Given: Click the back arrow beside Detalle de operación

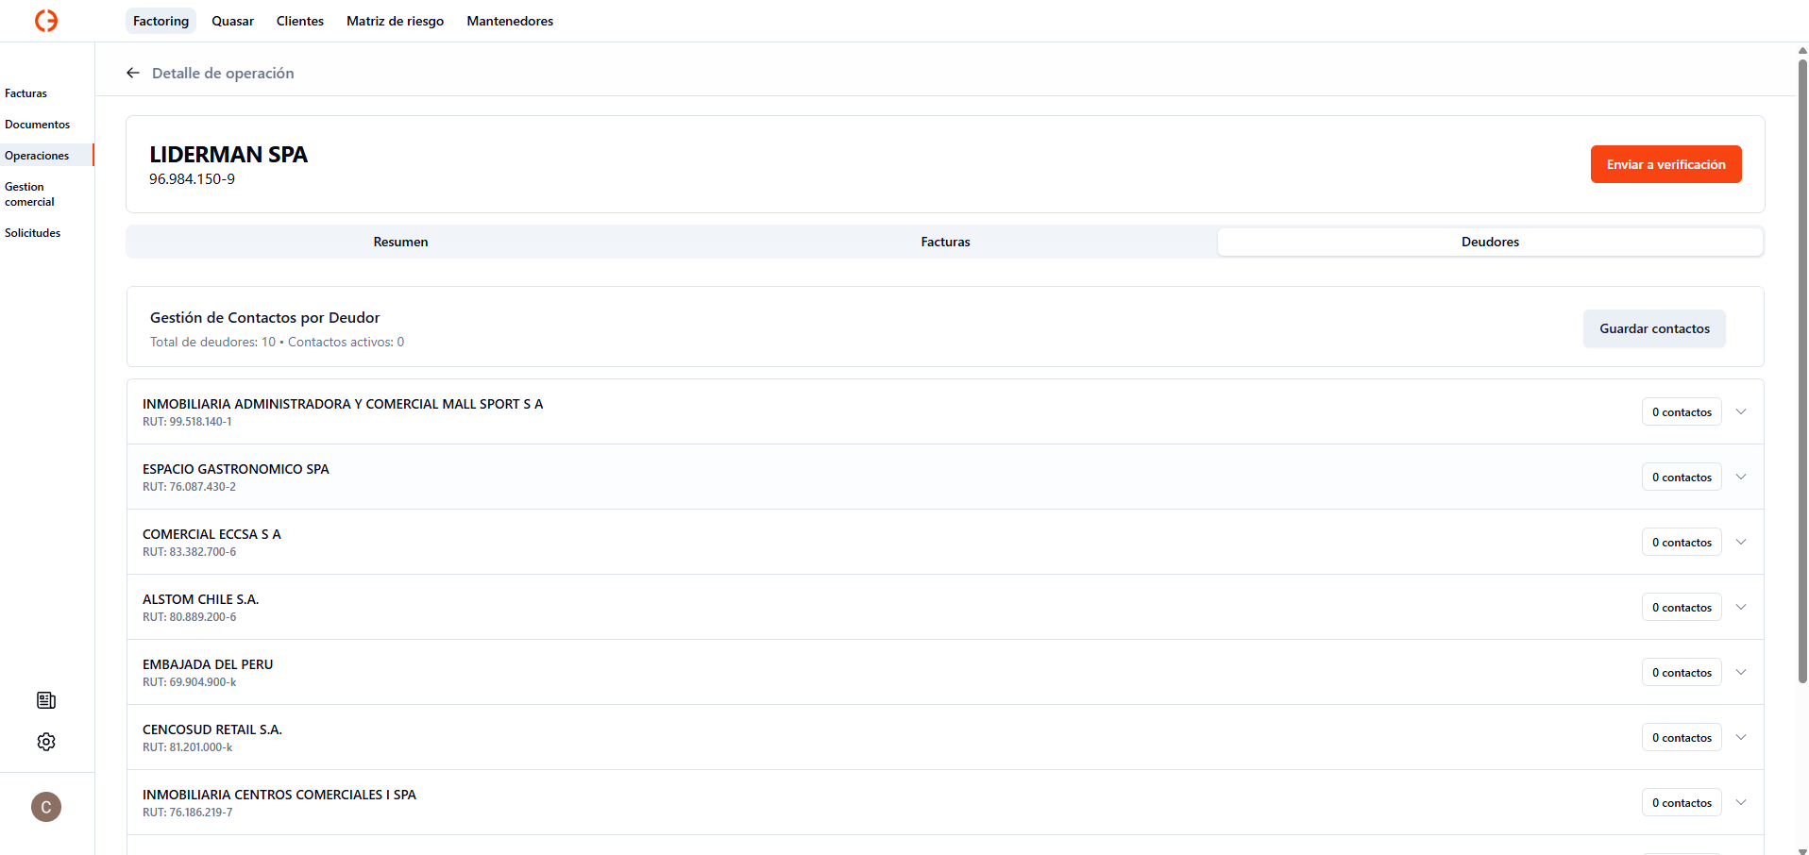Looking at the screenshot, I should point(133,73).
